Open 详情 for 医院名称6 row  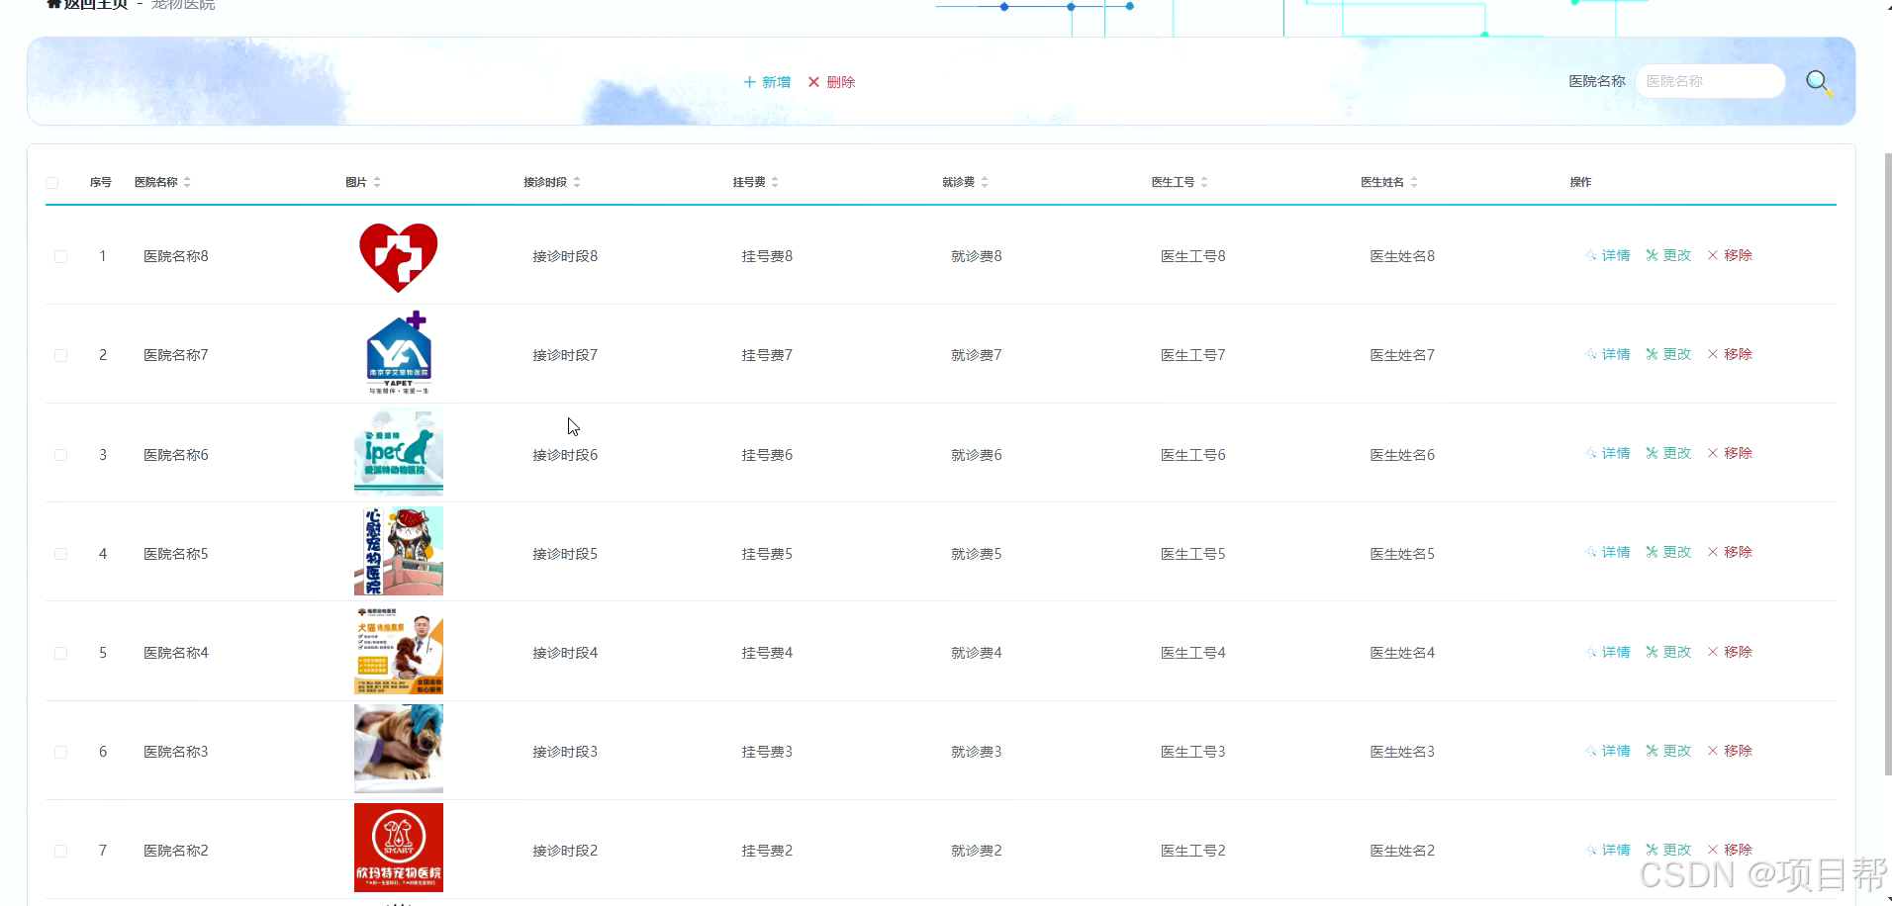1608,453
